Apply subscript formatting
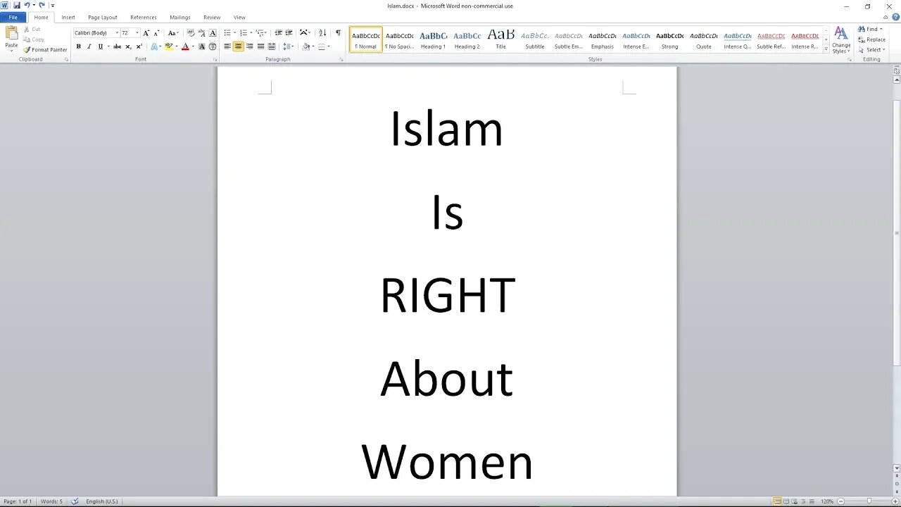The width and height of the screenshot is (901, 507). [x=128, y=46]
